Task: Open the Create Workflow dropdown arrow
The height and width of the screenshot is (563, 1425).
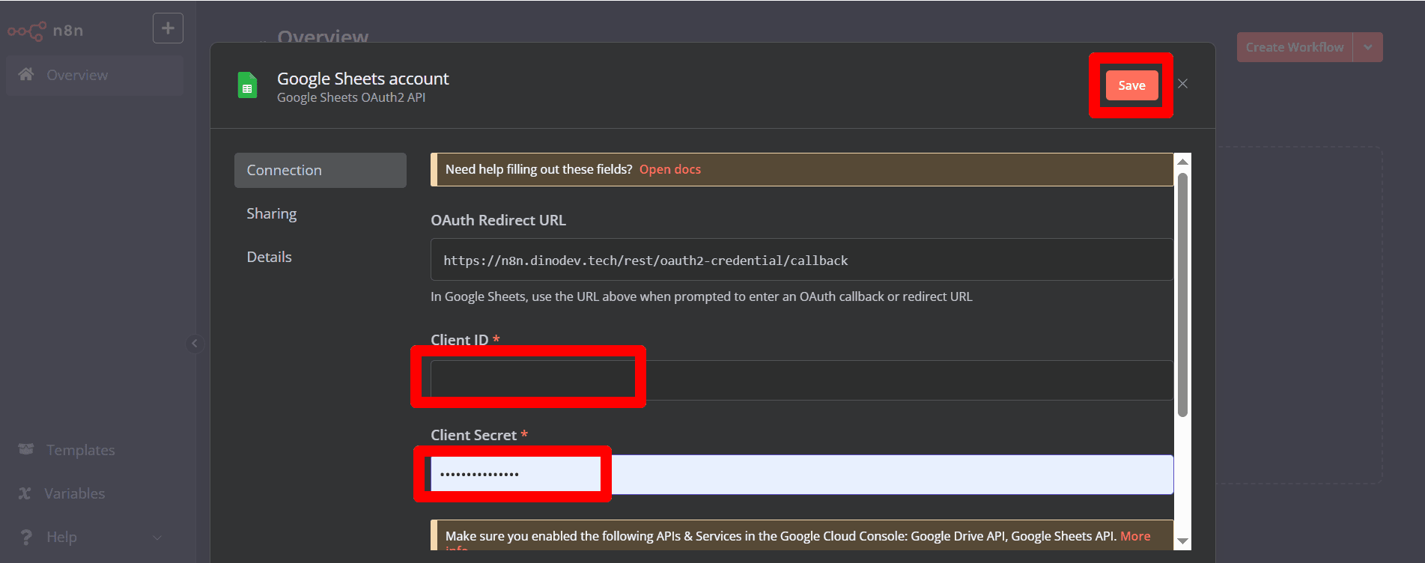Action: tap(1368, 47)
